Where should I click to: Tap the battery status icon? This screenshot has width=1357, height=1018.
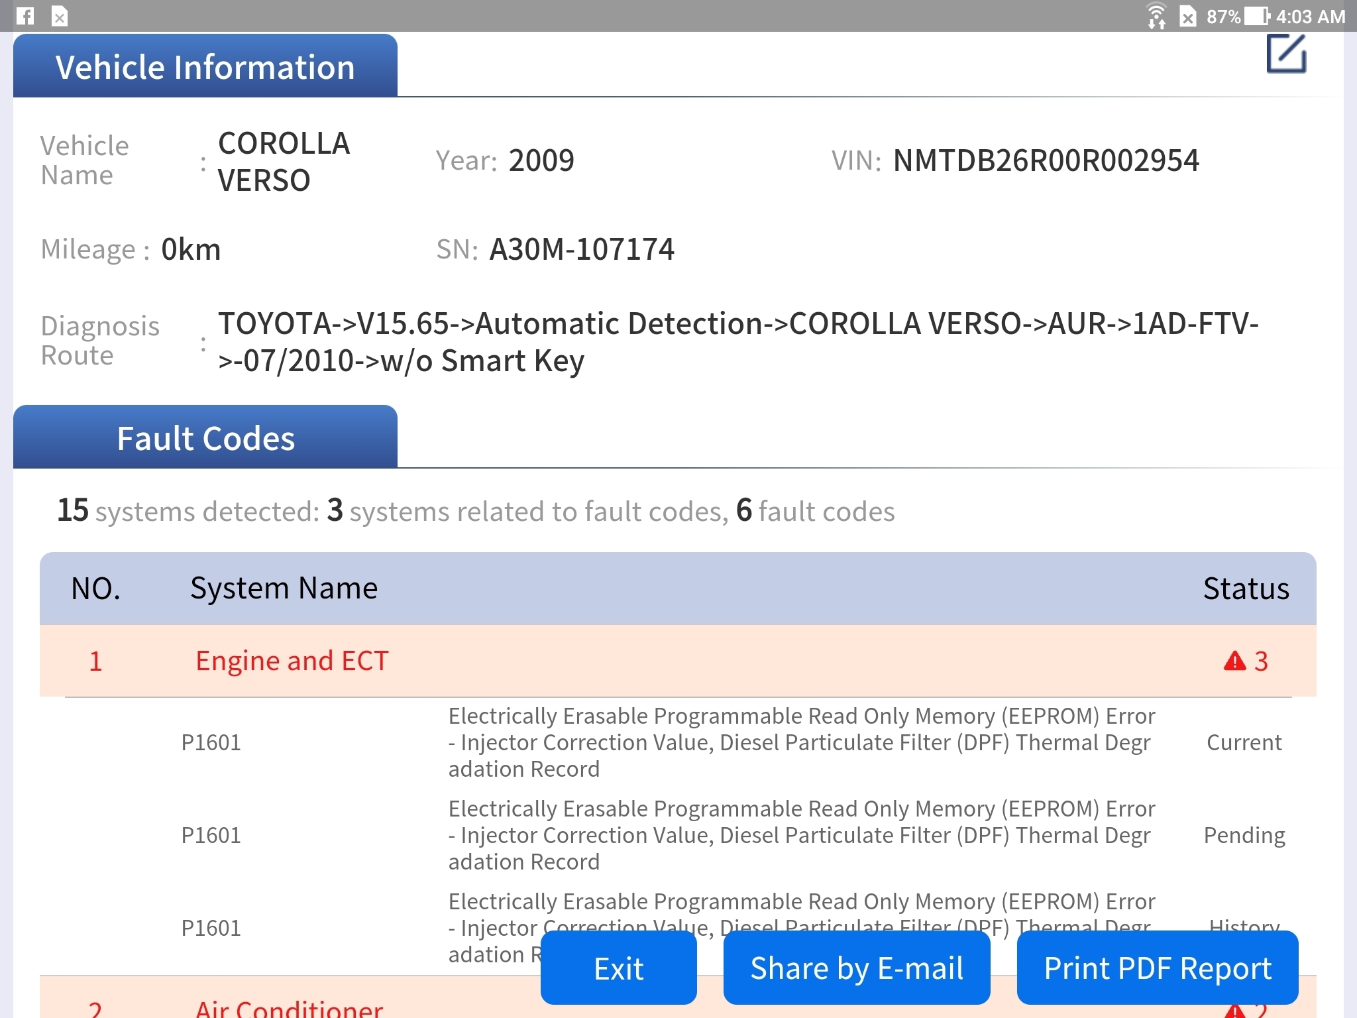point(1257,16)
